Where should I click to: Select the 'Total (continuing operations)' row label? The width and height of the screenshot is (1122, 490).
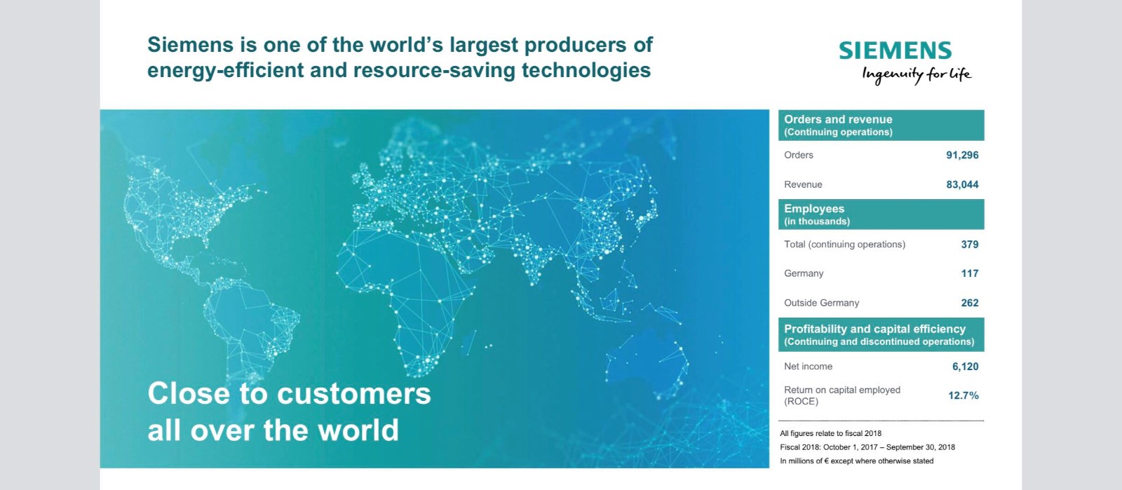tap(844, 245)
